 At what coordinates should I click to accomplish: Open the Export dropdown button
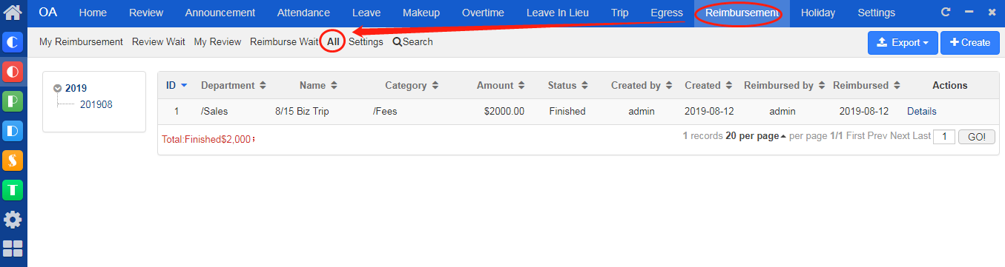(x=903, y=43)
